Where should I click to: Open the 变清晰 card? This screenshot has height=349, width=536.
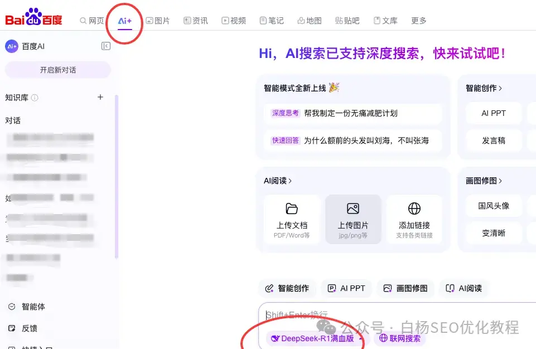click(493, 233)
